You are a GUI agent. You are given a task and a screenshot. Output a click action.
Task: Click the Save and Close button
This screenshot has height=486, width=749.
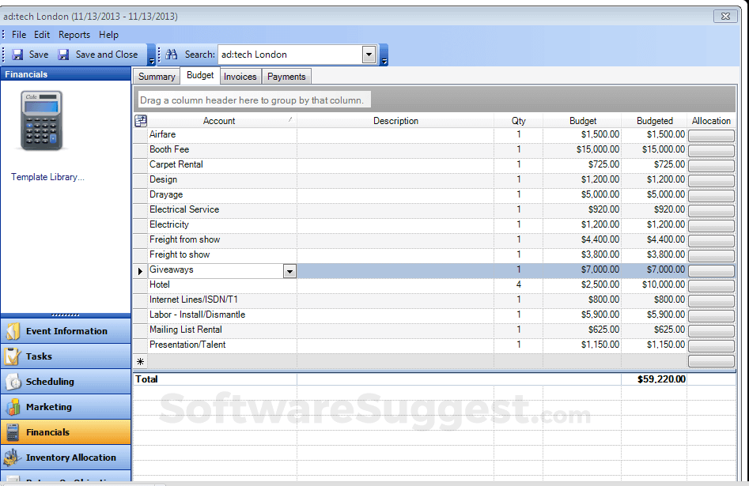(x=100, y=55)
